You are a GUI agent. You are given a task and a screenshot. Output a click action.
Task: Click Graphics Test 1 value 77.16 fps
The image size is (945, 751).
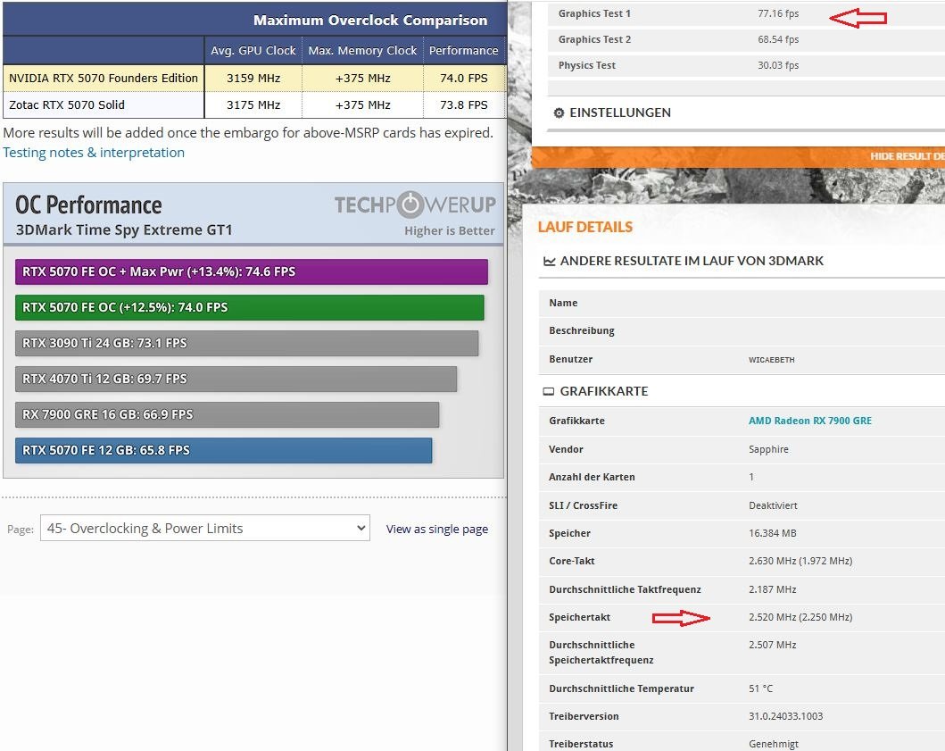point(778,13)
